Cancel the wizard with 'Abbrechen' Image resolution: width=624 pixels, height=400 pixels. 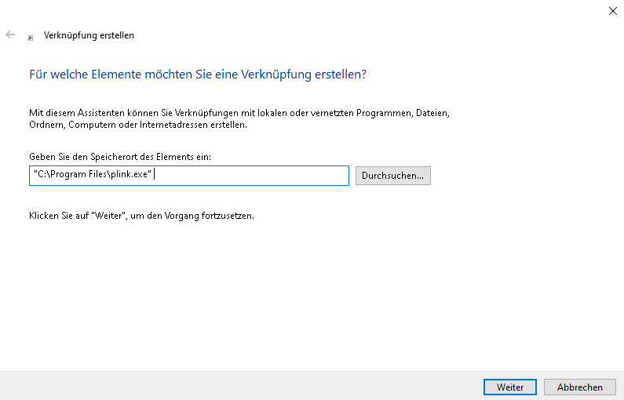point(580,387)
